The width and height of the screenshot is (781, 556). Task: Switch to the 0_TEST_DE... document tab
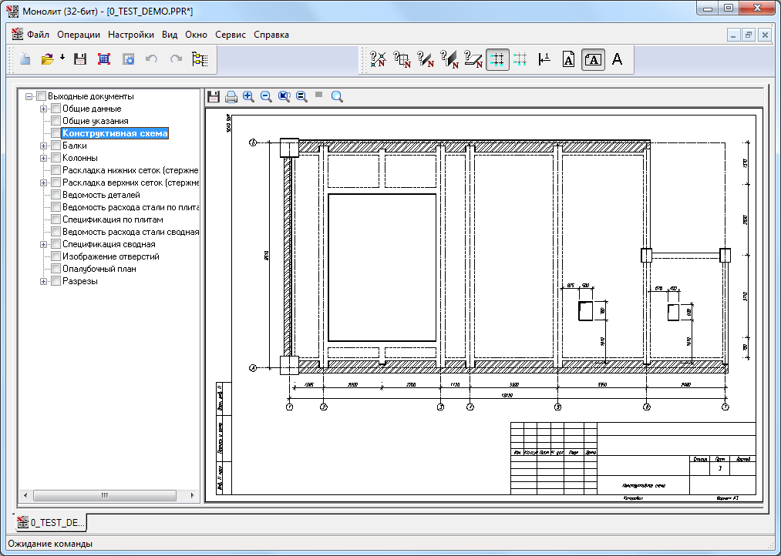pos(52,523)
